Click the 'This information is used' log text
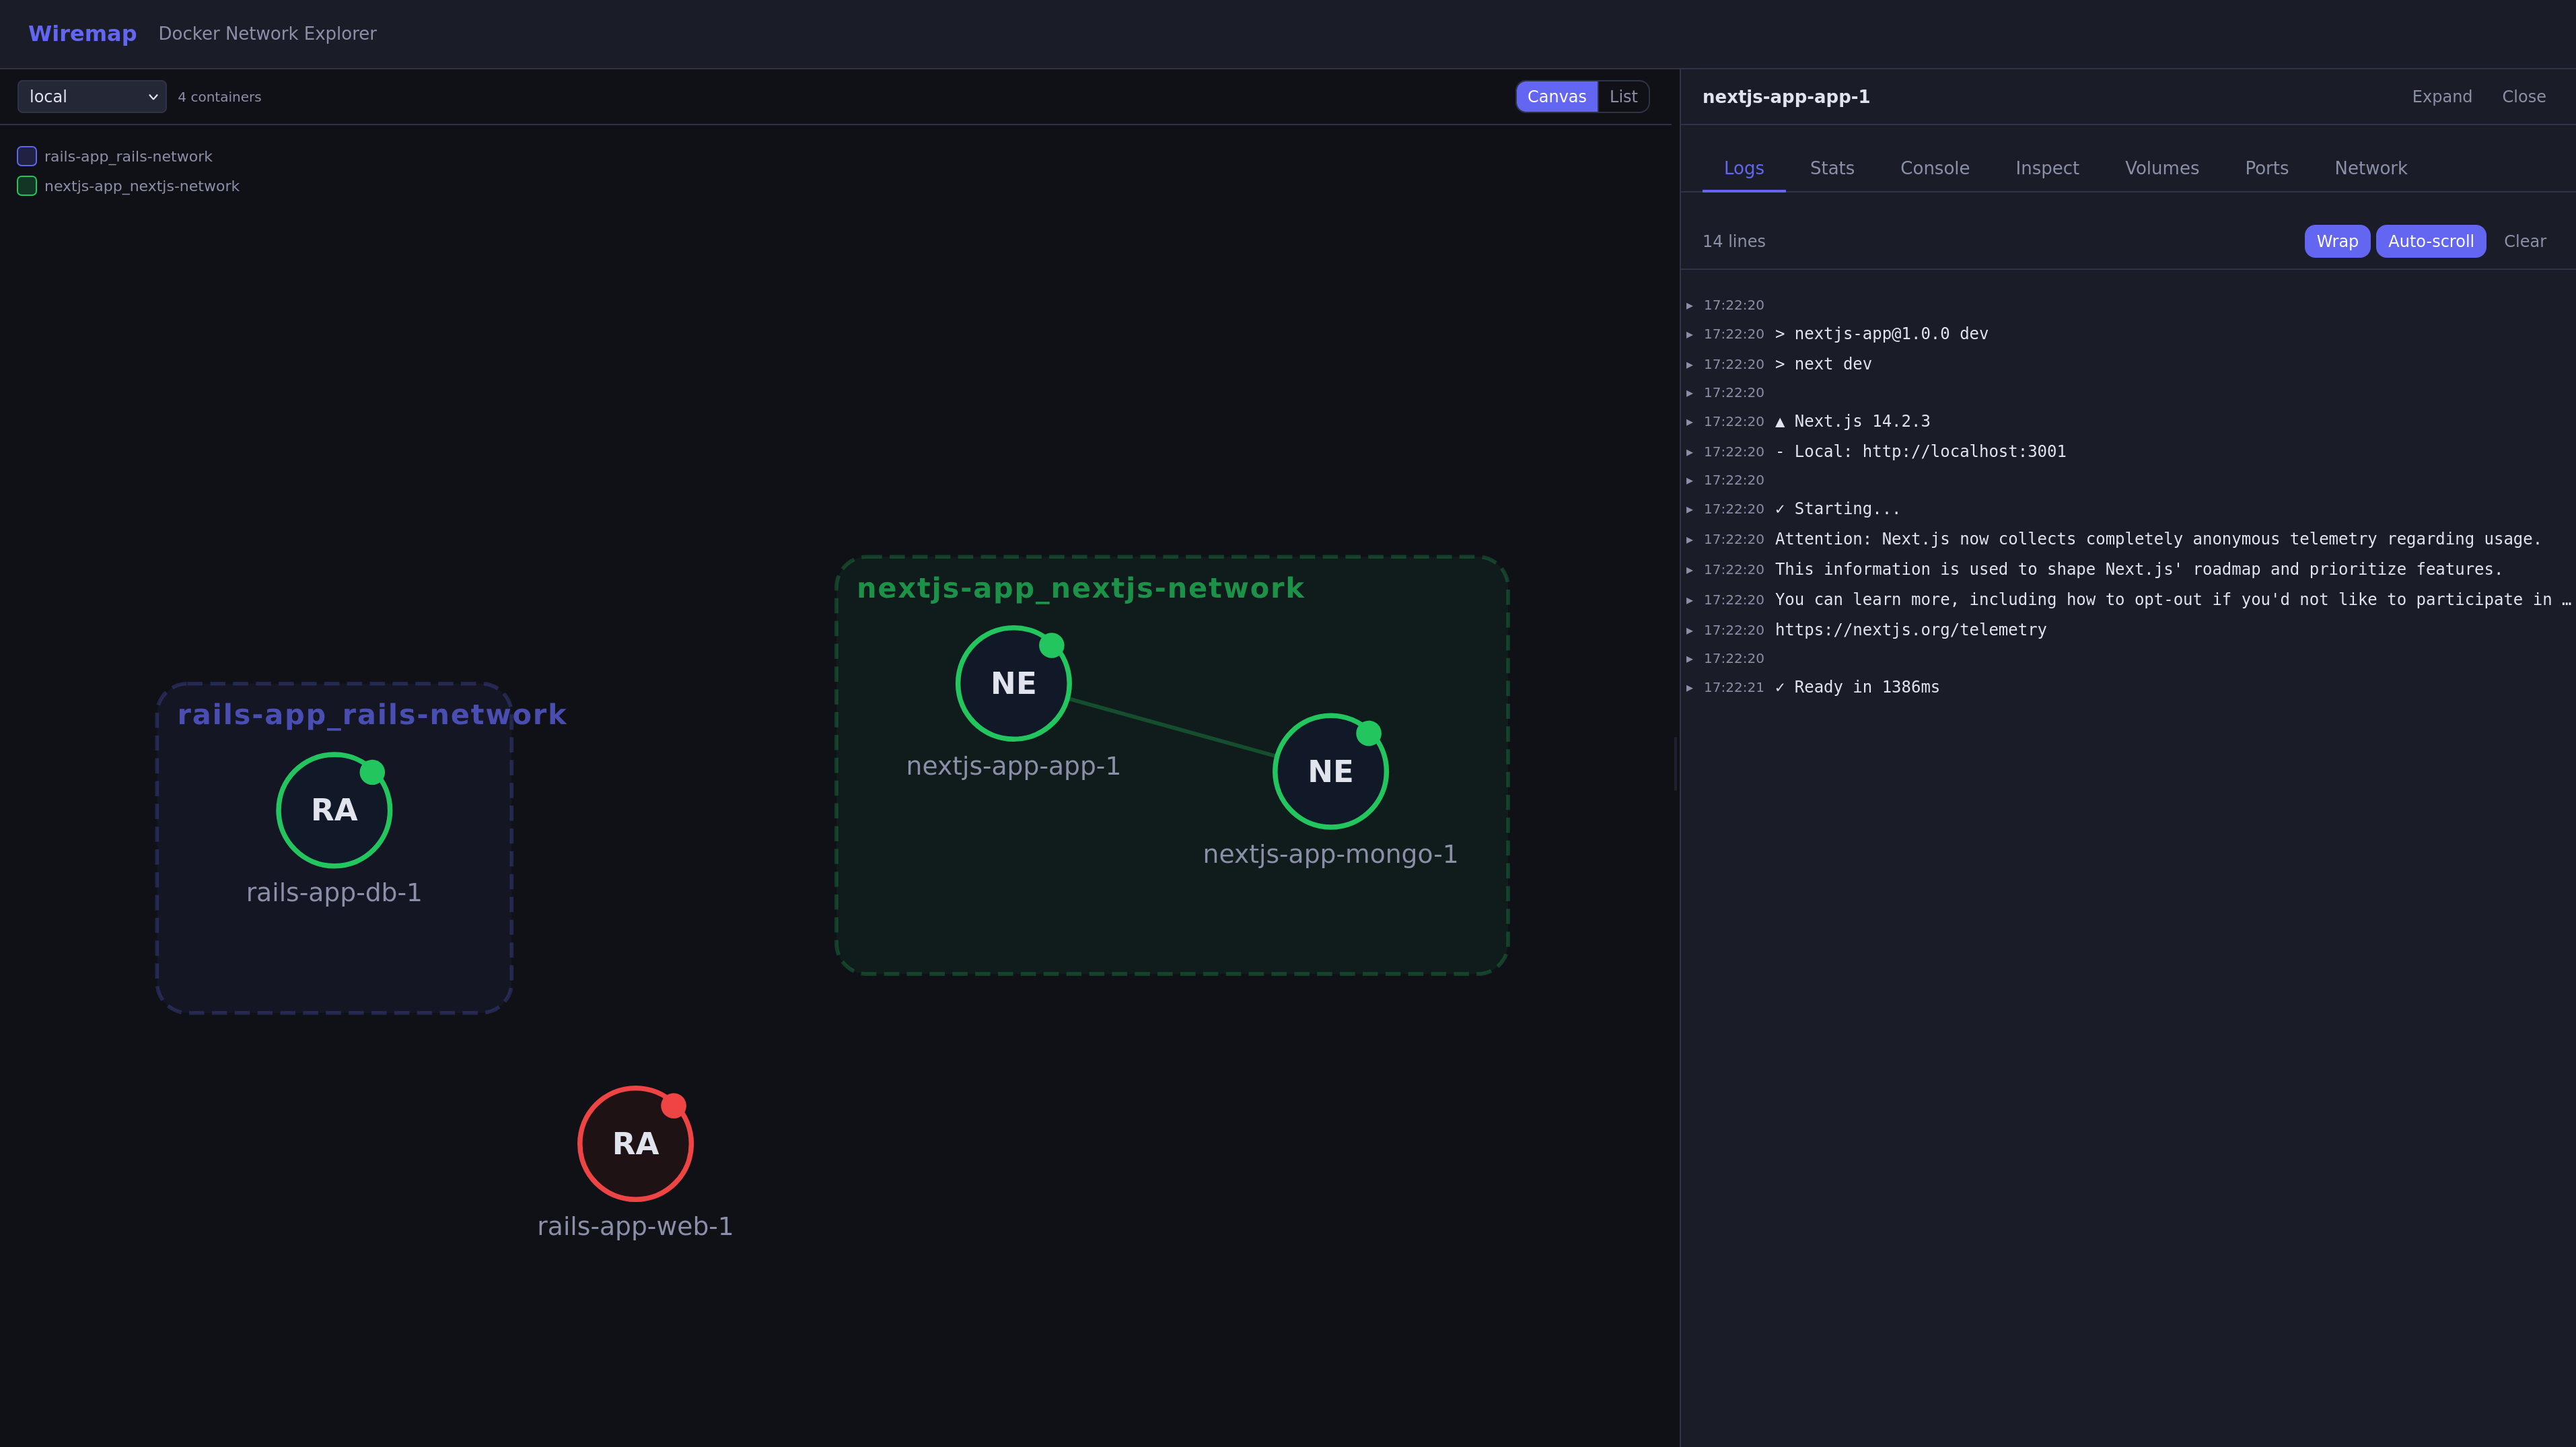Viewport: 2576px width, 1447px height. pos(2138,569)
